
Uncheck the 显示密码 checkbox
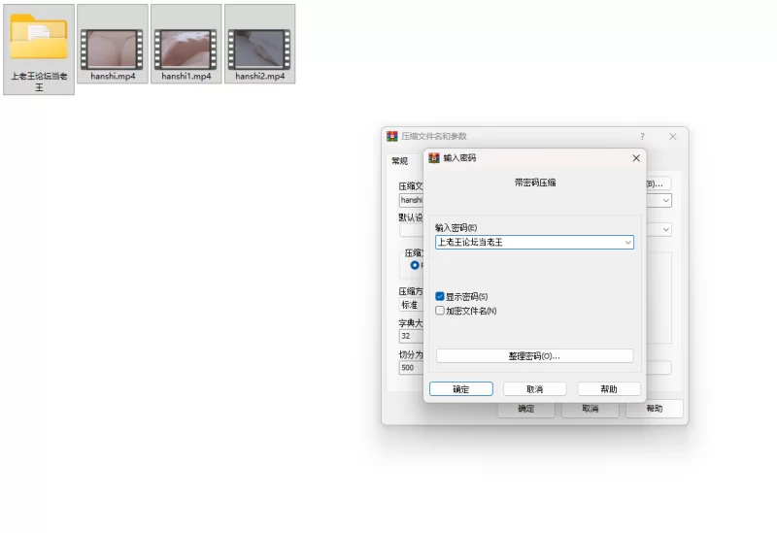(440, 296)
